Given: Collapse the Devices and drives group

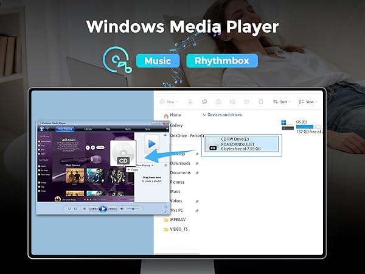Looking at the screenshot, I should click(204, 115).
